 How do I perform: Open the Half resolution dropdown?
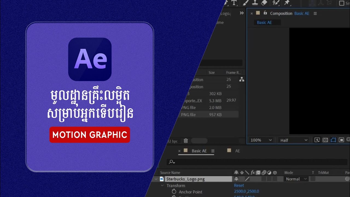tap(294, 140)
